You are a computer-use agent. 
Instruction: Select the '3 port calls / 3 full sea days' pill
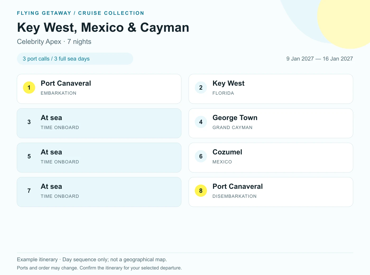tap(75, 59)
